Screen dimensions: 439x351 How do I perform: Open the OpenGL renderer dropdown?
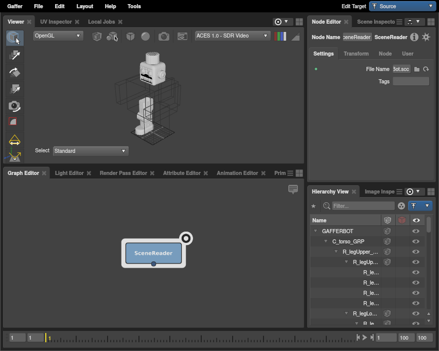click(x=58, y=36)
